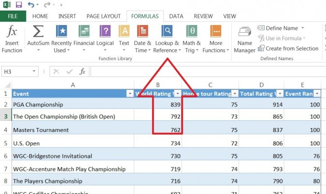Open the Date & Time functions
Viewport: 326px width, 194px height.
click(142, 39)
